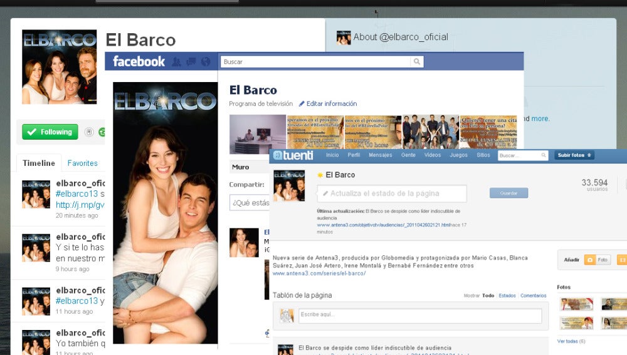Click the 'Escribe aquí...' wall input
This screenshot has width=627, height=355.
pos(420,316)
